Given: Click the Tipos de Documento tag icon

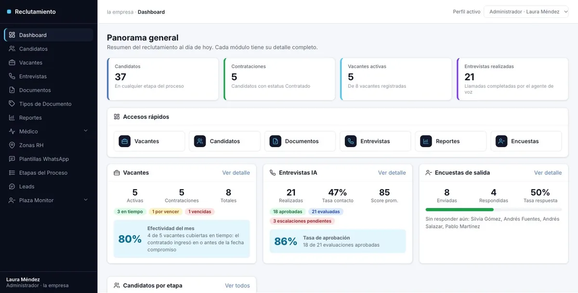Looking at the screenshot, I should pyautogui.click(x=12, y=104).
